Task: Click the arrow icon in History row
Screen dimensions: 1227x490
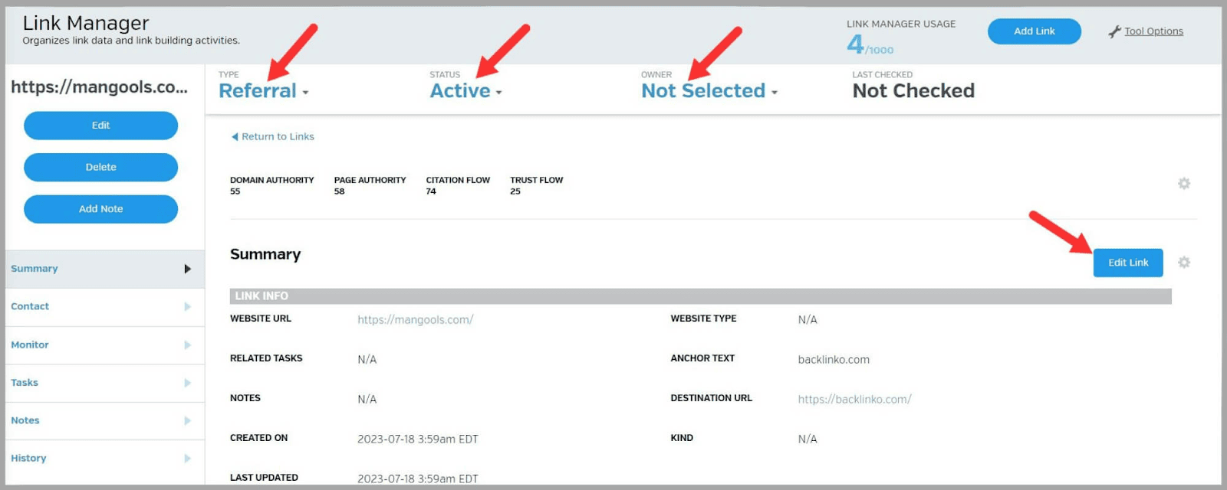Action: pos(187,459)
